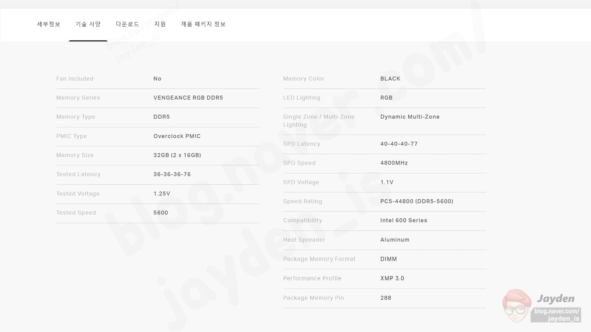This screenshot has height=332, width=591.
Task: Select the 'BLACK' color value
Action: click(x=390, y=79)
